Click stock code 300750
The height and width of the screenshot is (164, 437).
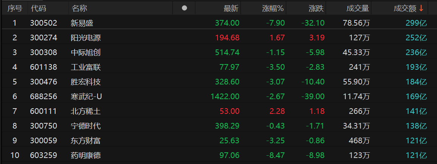pyautogui.click(x=44, y=126)
